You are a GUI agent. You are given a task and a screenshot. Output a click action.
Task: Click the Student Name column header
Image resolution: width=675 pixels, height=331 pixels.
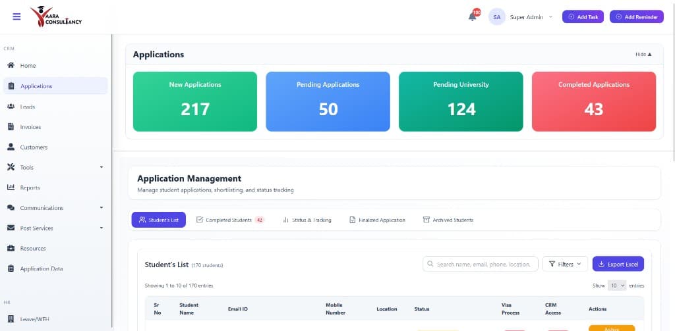(x=189, y=309)
